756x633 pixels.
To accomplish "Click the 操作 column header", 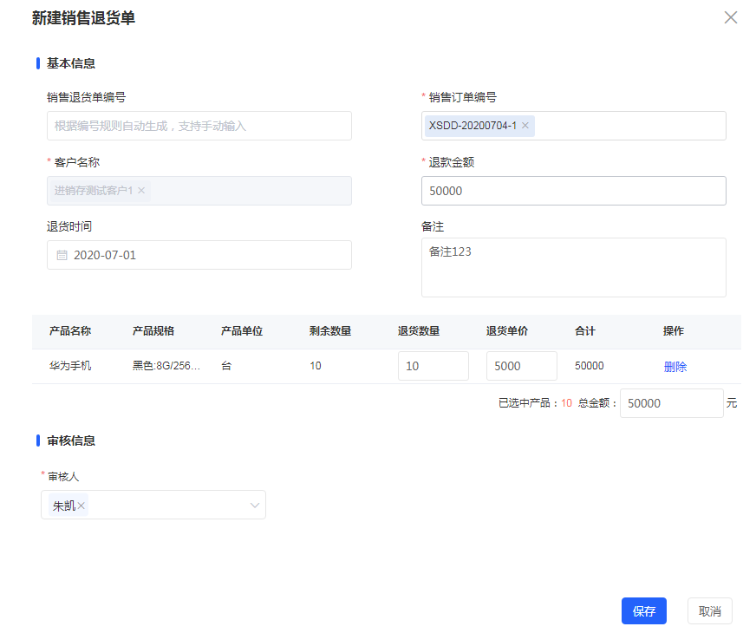I will click(x=673, y=330).
